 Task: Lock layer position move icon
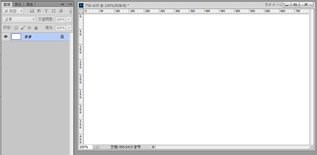tap(29, 28)
